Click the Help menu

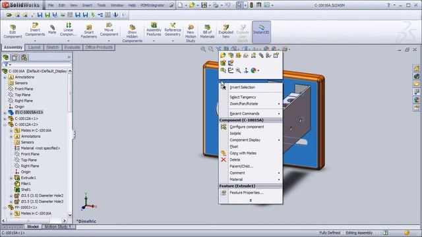[132, 5]
